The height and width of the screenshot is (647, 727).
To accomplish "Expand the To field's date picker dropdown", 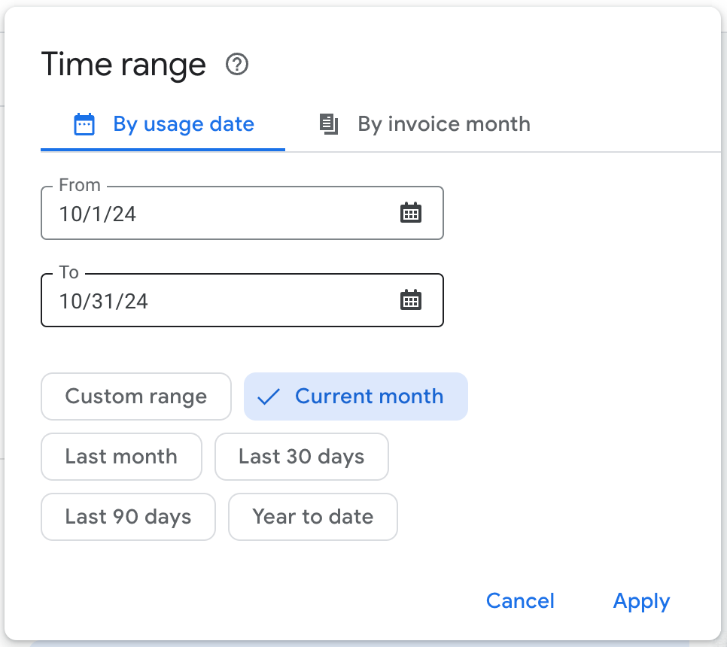I will (x=411, y=299).
